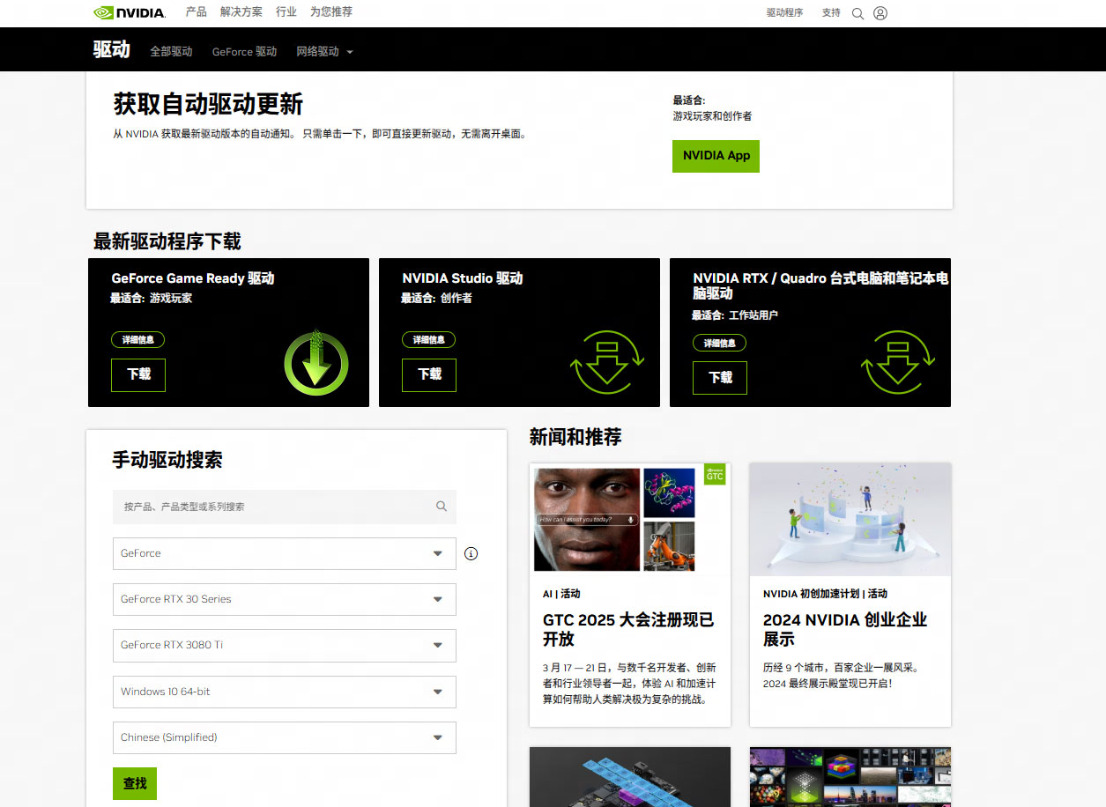Image resolution: width=1106 pixels, height=807 pixels.
Task: Open the GeForce RTX 30 Series dropdown
Action: point(285,599)
